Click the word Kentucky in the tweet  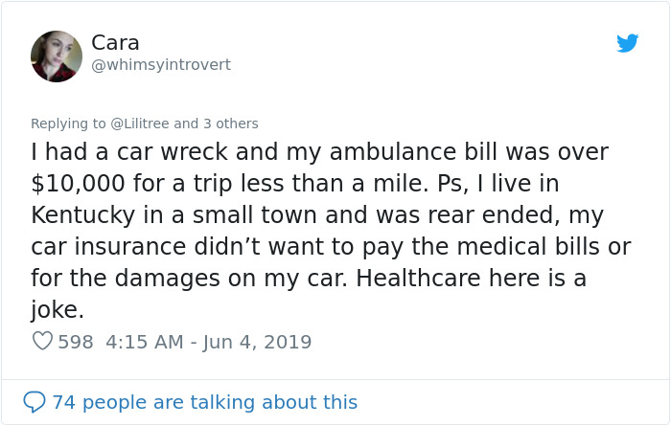pos(83,215)
